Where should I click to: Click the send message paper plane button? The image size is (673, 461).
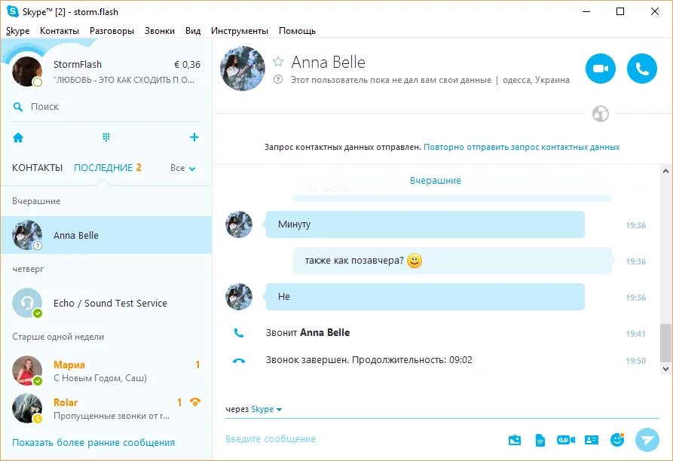[x=647, y=440]
